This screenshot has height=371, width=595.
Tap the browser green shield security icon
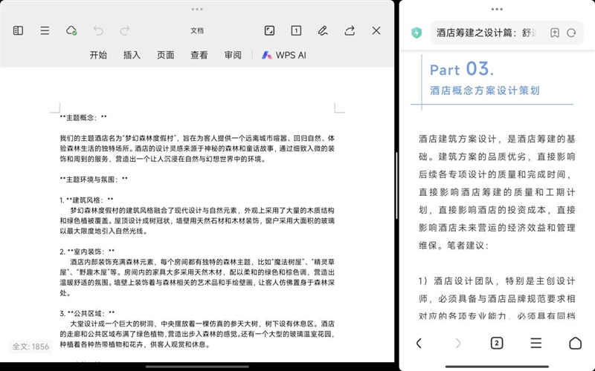point(416,33)
